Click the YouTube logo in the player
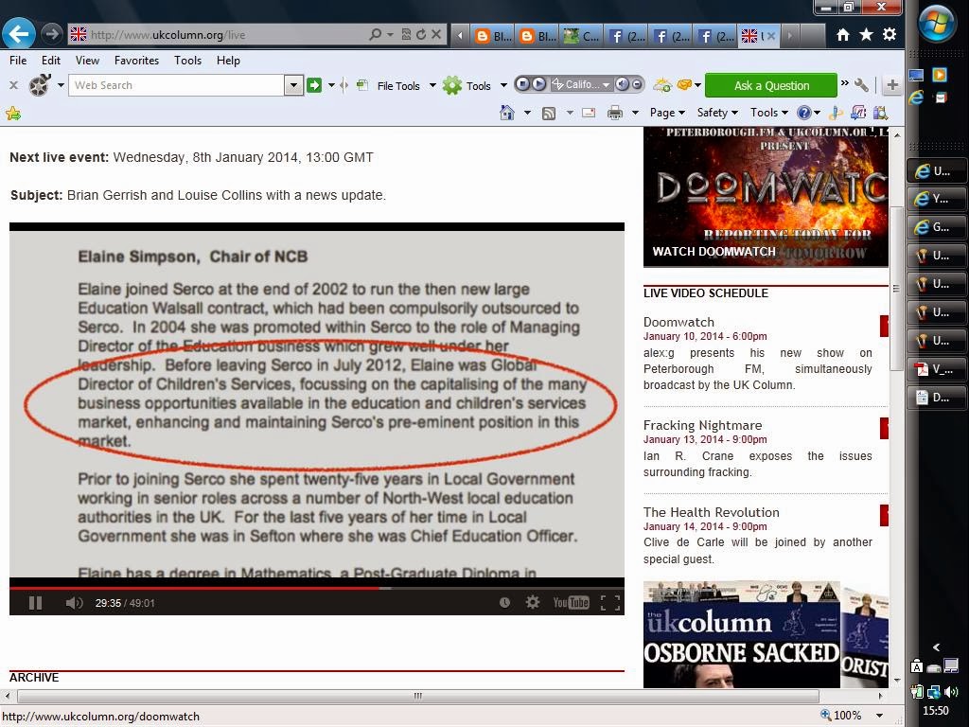The width and height of the screenshot is (969, 727). point(571,602)
